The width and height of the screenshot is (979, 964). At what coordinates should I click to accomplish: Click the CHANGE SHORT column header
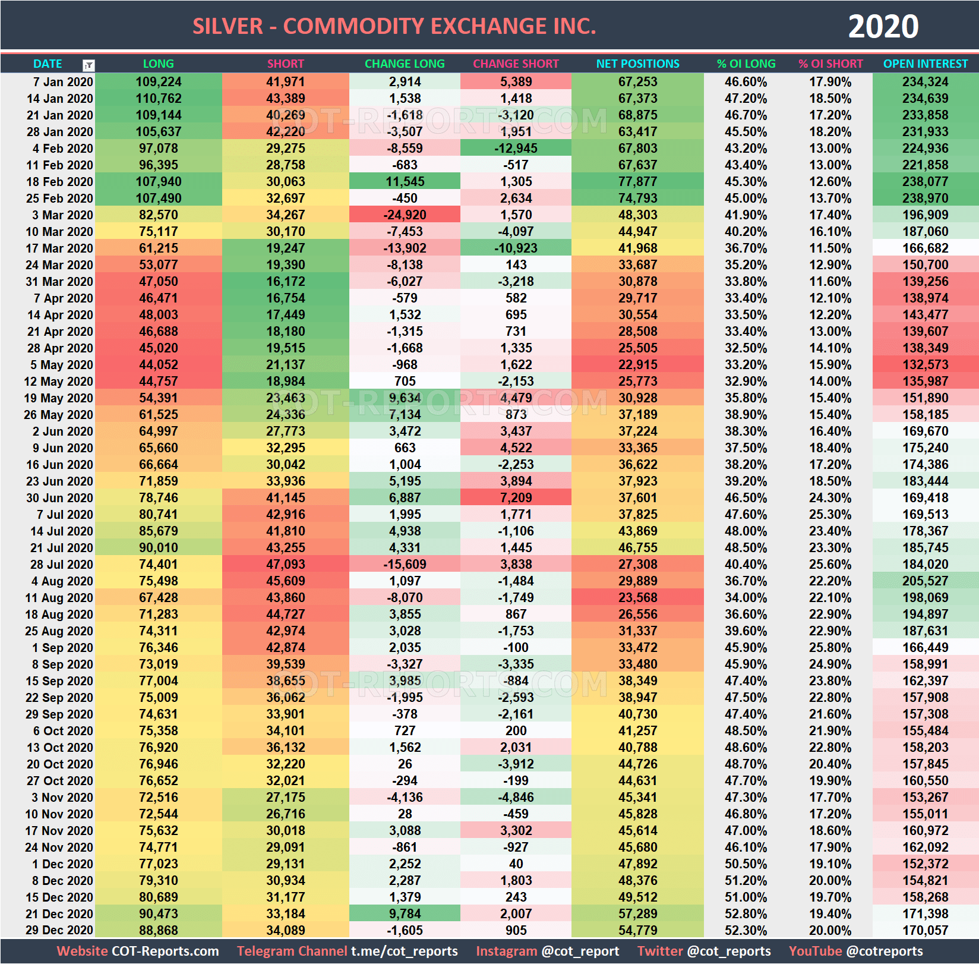coord(516,64)
